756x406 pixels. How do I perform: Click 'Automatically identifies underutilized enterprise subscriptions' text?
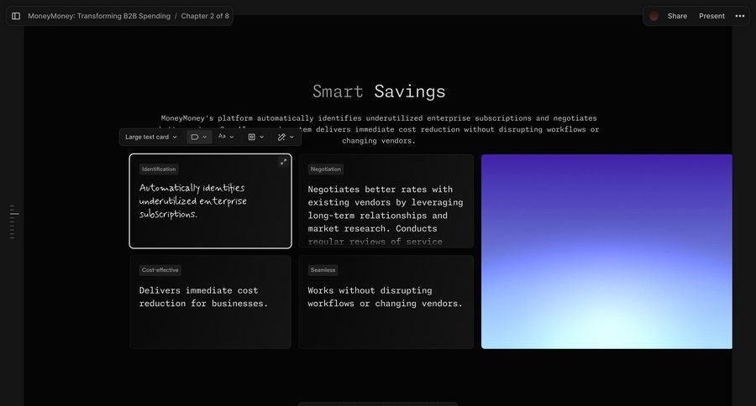tap(193, 200)
